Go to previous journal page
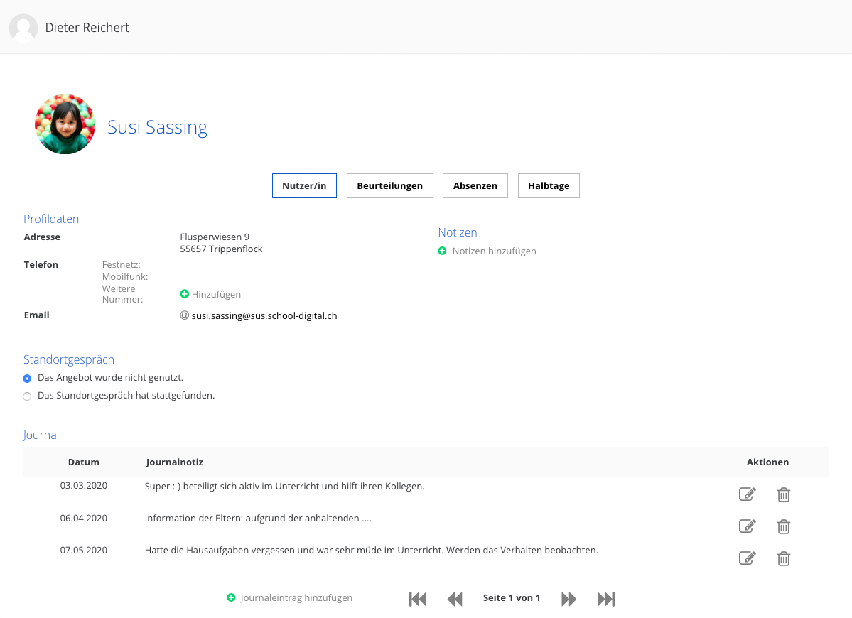Image resolution: width=852 pixels, height=618 pixels. (x=455, y=599)
